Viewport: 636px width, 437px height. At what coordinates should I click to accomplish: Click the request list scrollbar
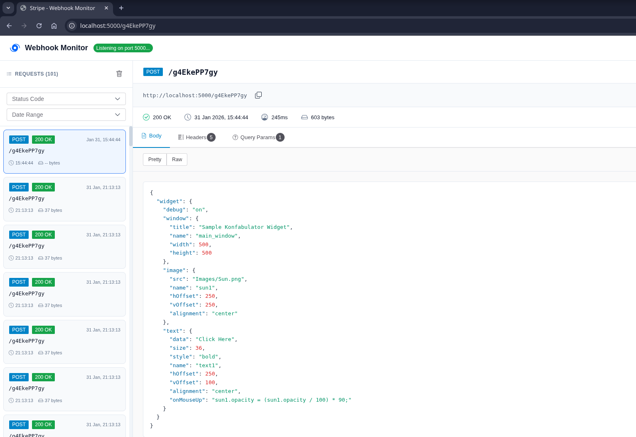click(x=131, y=137)
